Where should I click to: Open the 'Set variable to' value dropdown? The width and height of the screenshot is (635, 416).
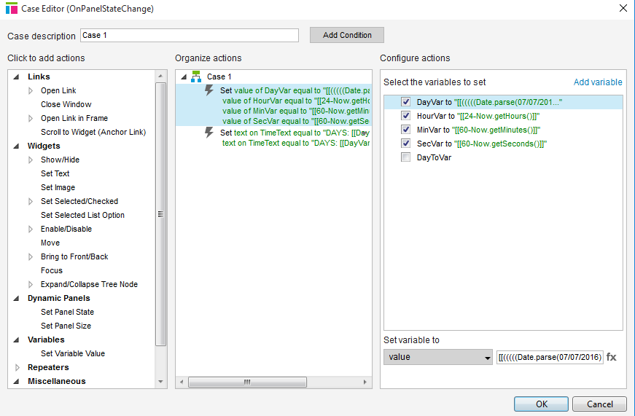click(438, 358)
